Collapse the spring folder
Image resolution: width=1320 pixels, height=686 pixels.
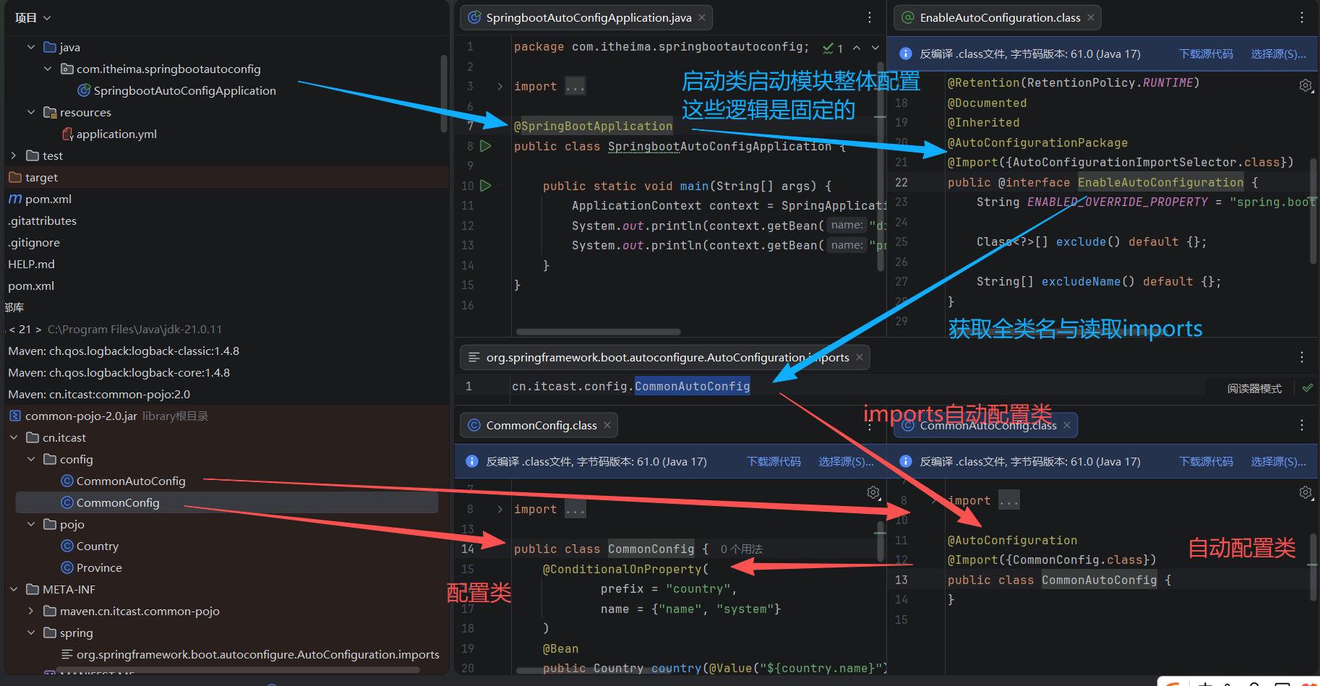pos(31,633)
